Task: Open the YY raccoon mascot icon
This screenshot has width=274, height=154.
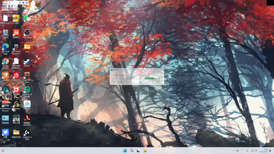Action: pyautogui.click(x=16, y=19)
